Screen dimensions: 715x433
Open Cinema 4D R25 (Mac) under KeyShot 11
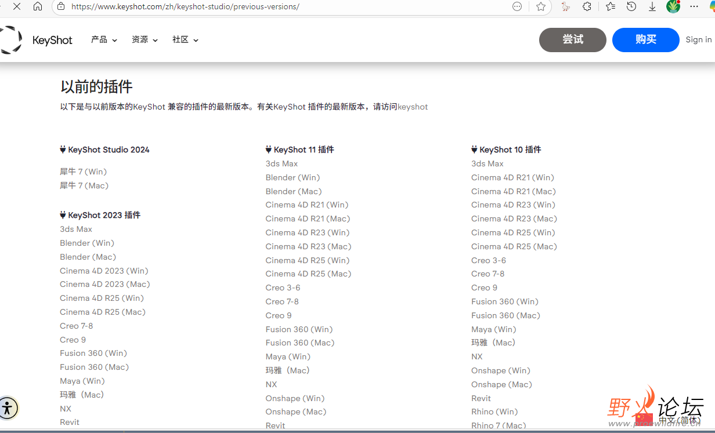[x=308, y=274]
